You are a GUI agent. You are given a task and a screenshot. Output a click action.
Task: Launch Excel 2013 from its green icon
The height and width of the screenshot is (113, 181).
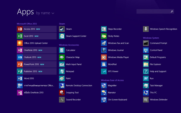click(x=20, y=36)
